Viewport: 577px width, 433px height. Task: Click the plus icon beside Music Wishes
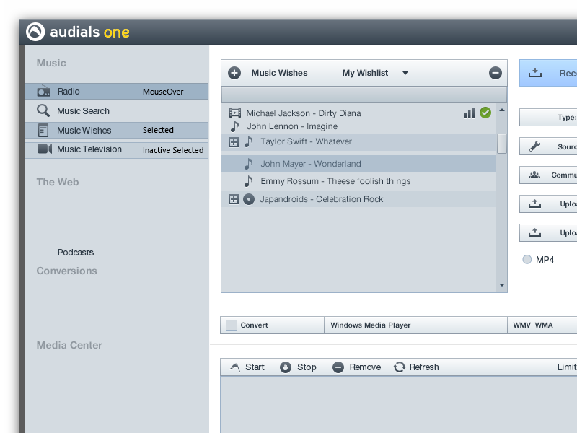tap(234, 73)
